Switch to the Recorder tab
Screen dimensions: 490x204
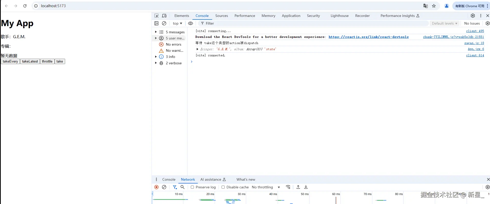coord(362,16)
